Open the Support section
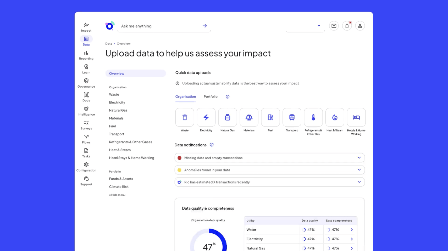The height and width of the screenshot is (251, 448). click(x=86, y=181)
